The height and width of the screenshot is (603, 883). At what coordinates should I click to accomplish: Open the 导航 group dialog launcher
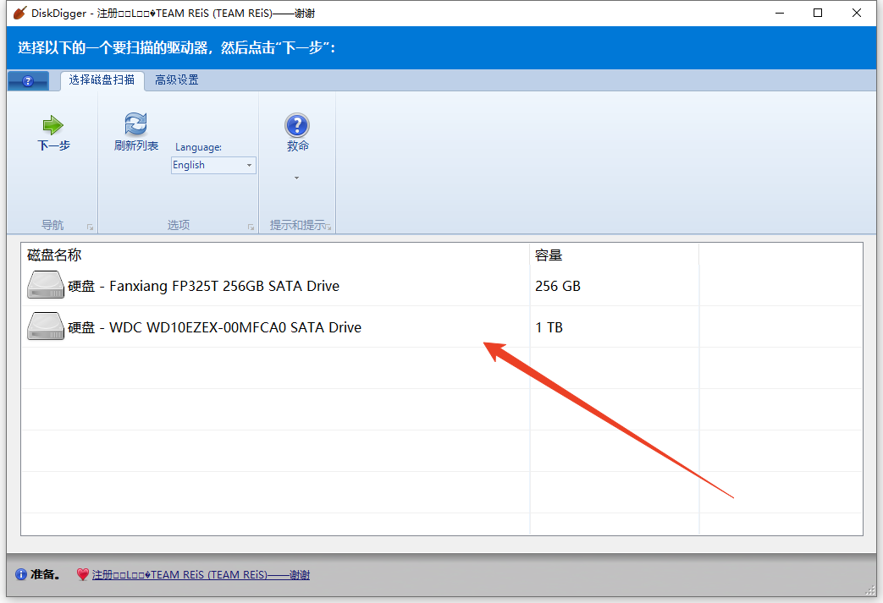91,227
